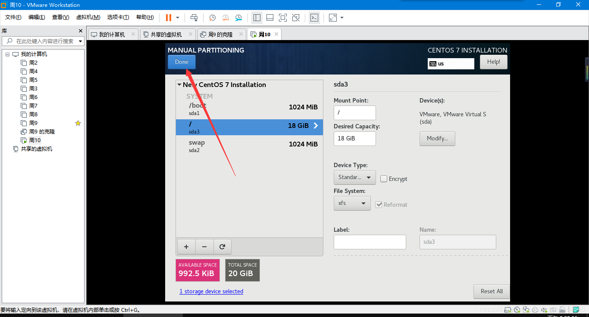Click the sound card status bar icon
Viewport: 589px width, 317px height.
click(x=544, y=310)
